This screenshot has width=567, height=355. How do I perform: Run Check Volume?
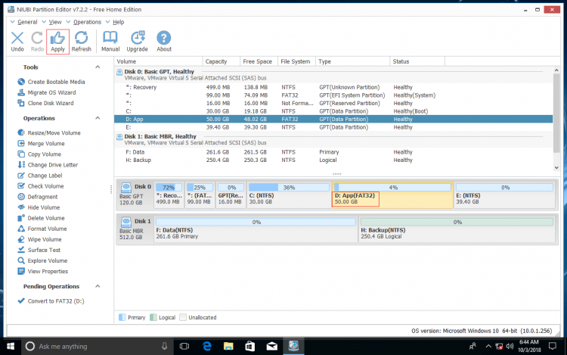click(41, 186)
